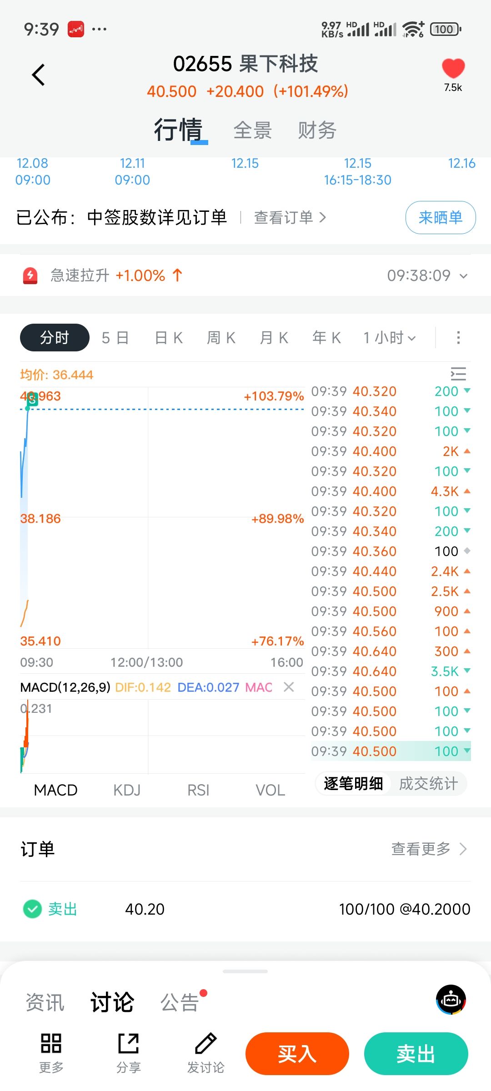
Task: Switch to 成交统计 view
Action: pyautogui.click(x=428, y=784)
